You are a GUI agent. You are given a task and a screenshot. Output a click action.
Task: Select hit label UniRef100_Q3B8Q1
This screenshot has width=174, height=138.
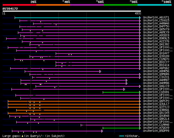click(156, 110)
